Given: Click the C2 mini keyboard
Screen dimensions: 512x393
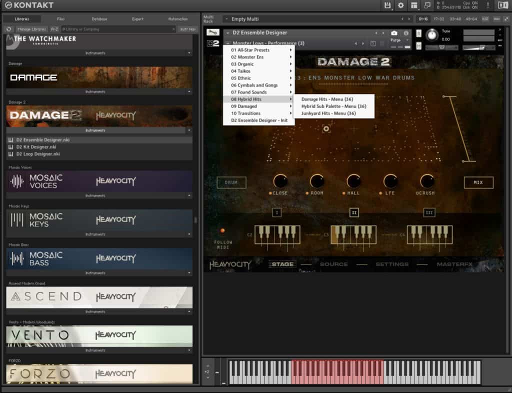Looking at the screenshot, I should coord(277,234).
